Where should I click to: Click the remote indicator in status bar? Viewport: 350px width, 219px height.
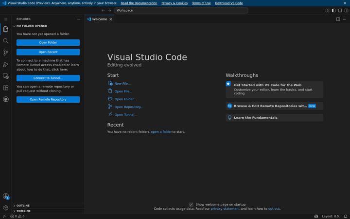(4, 216)
